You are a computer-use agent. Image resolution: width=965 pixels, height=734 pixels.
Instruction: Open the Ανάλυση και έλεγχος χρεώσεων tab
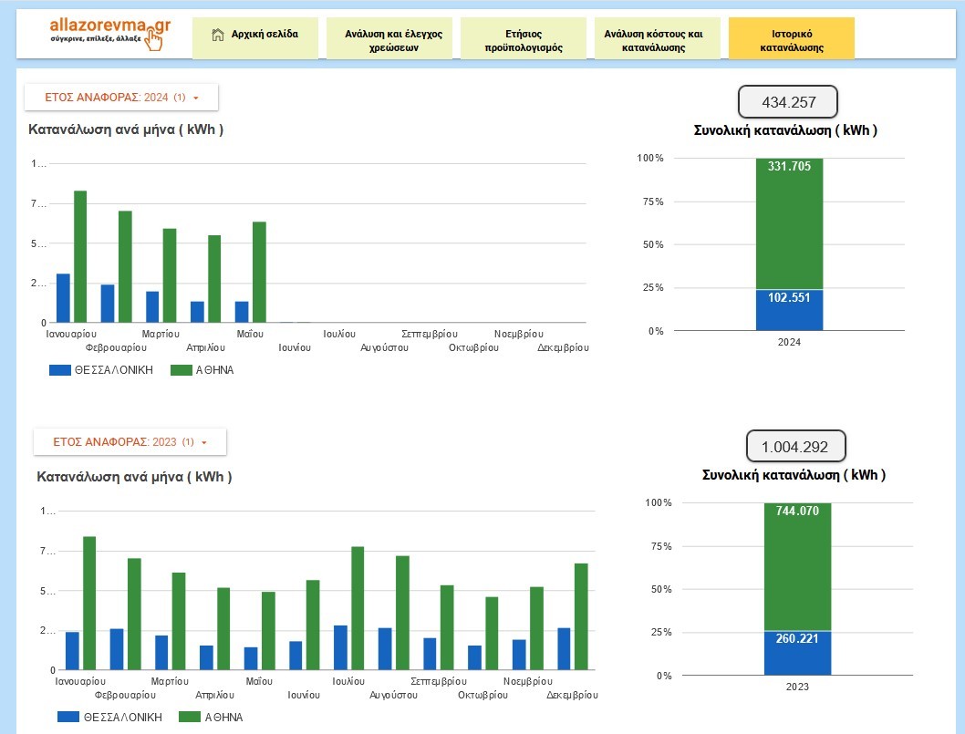[392, 39]
